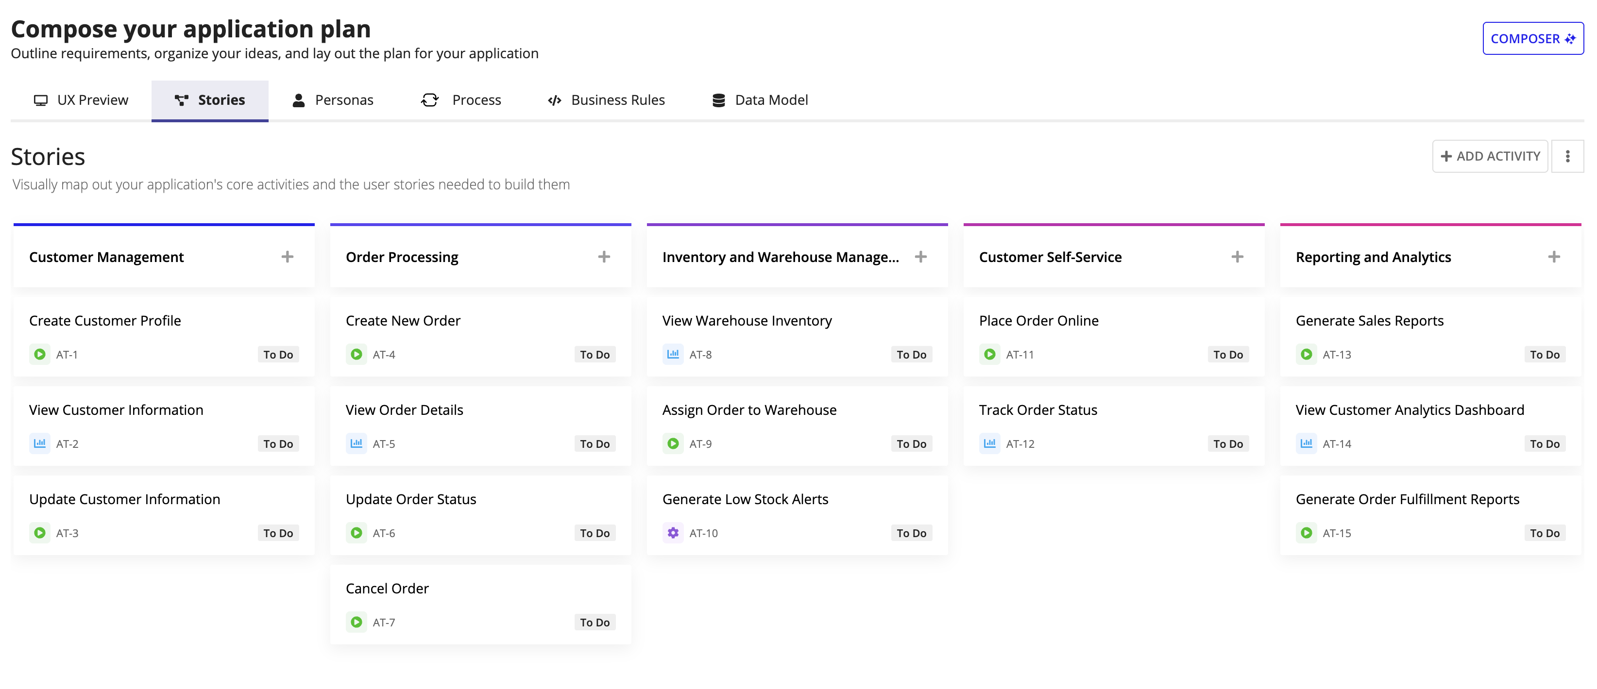This screenshot has height=689, width=1597.
Task: Open the three-dot more options menu
Action: tap(1568, 156)
